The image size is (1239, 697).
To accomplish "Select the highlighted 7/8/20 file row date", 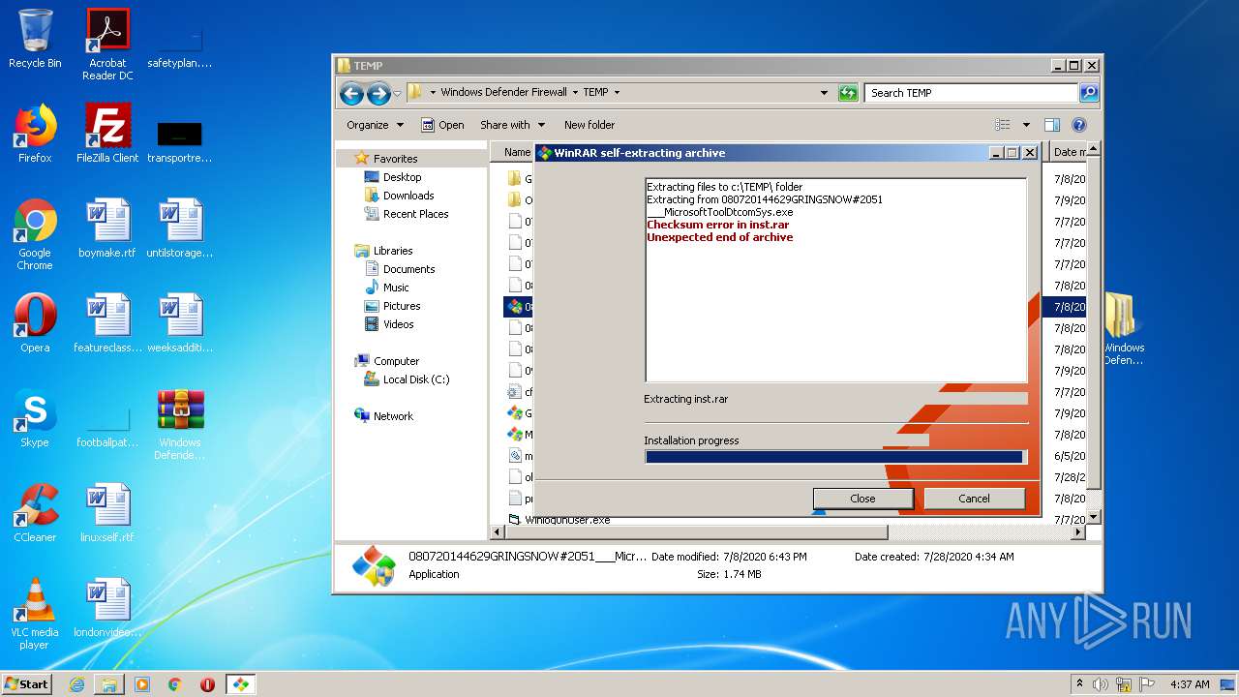I will [x=1070, y=307].
